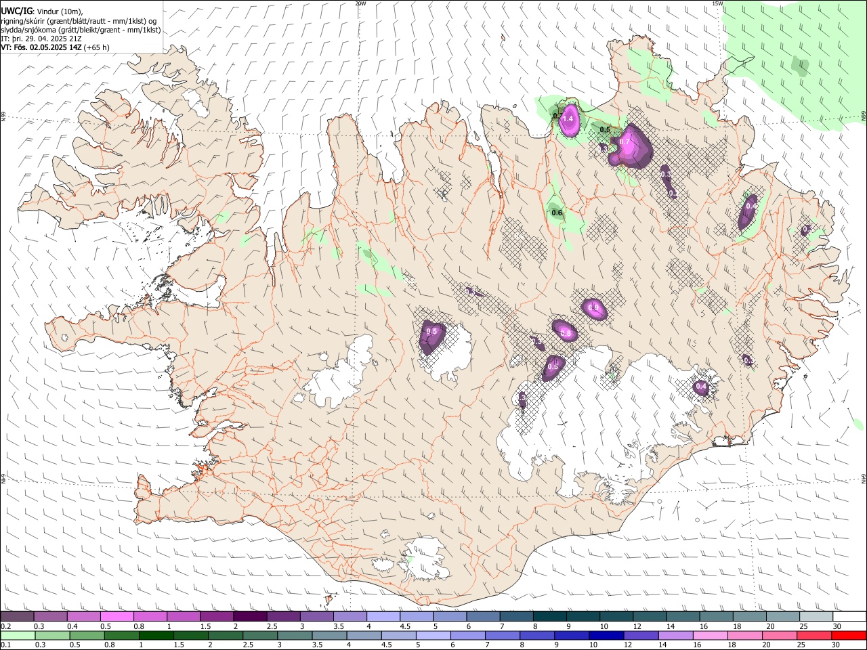This screenshot has width=867, height=650.
Task: Click the 4 lavender swatch in upper row
Action: tap(383, 616)
